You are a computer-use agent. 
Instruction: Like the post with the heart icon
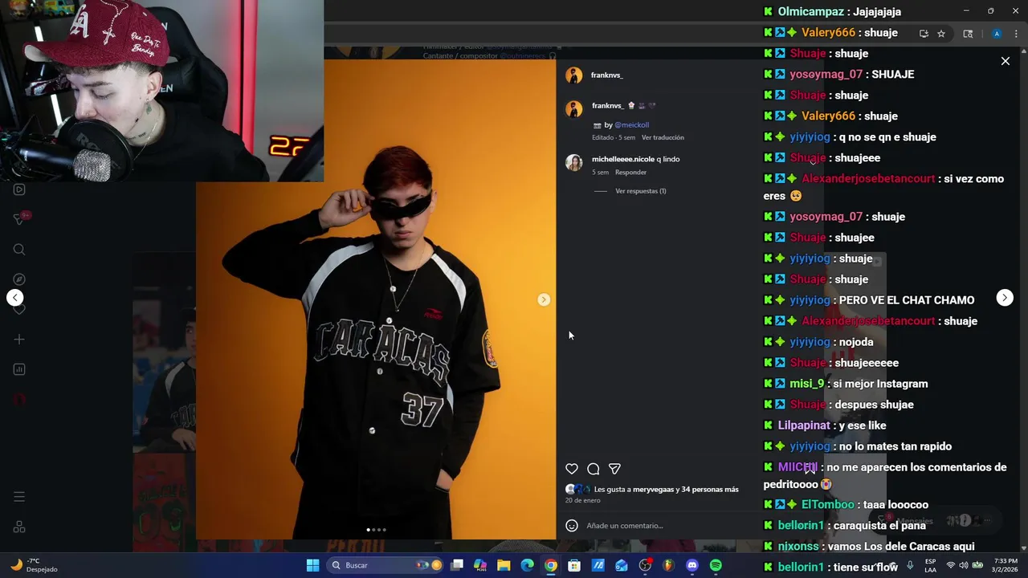(x=572, y=469)
